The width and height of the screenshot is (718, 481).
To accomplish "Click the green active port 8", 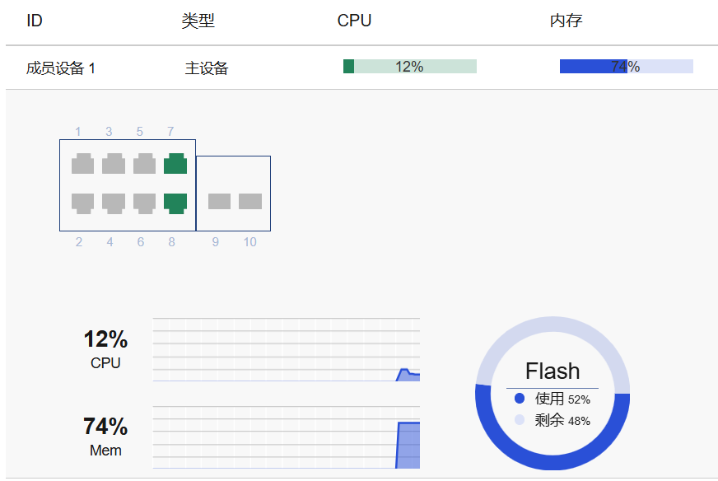I will pos(175,203).
